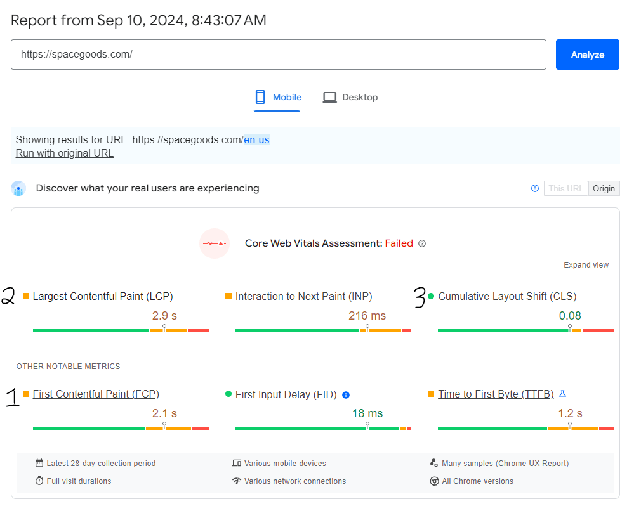This screenshot has width=641, height=506.
Task: Open the Chrome UX Report link
Action: pos(532,463)
